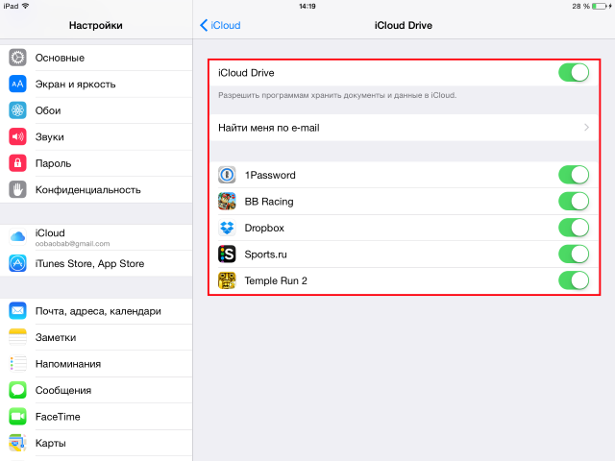
Task: Toggle BB Racing iCloud switch
Action: tap(574, 201)
